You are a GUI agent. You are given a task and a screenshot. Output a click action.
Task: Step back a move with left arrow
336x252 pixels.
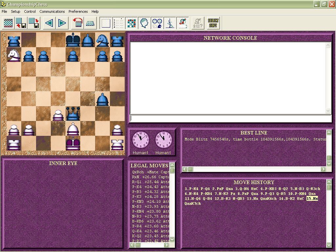(49, 23)
